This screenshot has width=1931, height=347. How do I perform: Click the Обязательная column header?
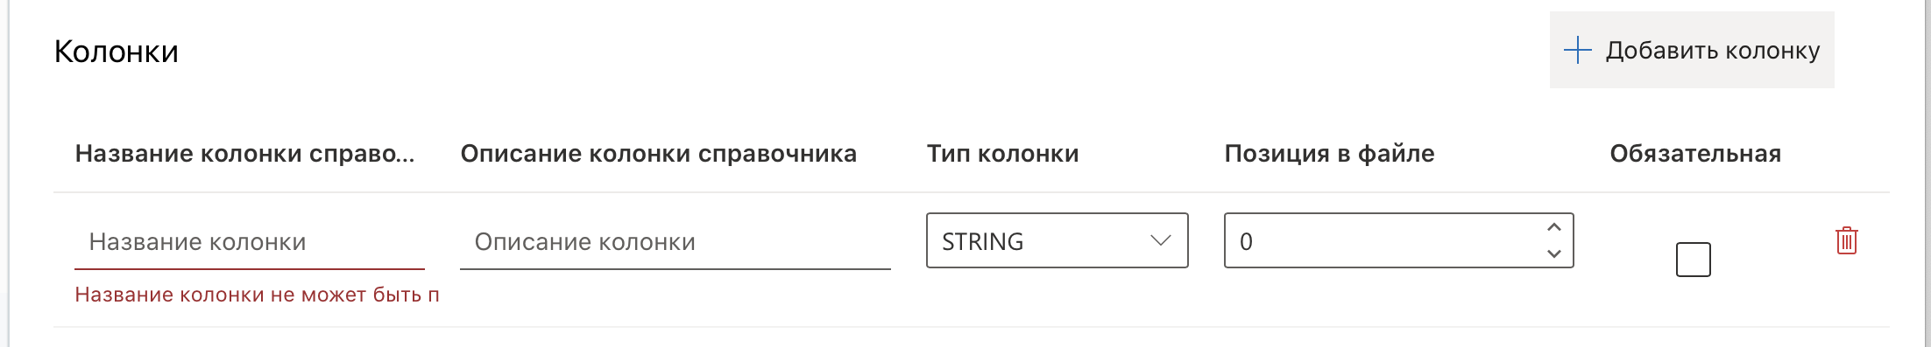coord(1695,154)
